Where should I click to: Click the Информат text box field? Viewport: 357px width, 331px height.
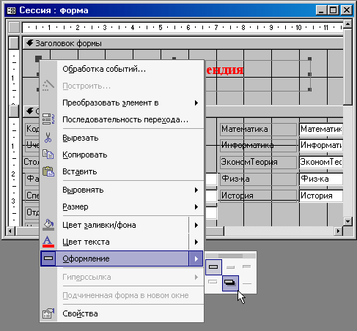(321, 145)
